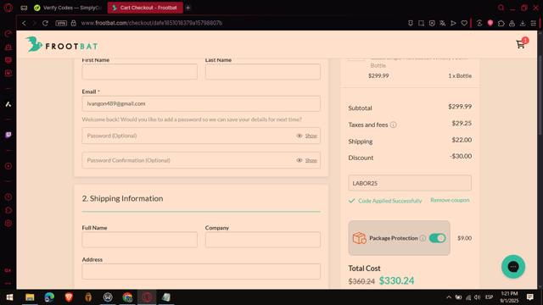Image resolution: width=543 pixels, height=305 pixels.
Task: Click the $330.24 total cost
Action: click(x=396, y=280)
